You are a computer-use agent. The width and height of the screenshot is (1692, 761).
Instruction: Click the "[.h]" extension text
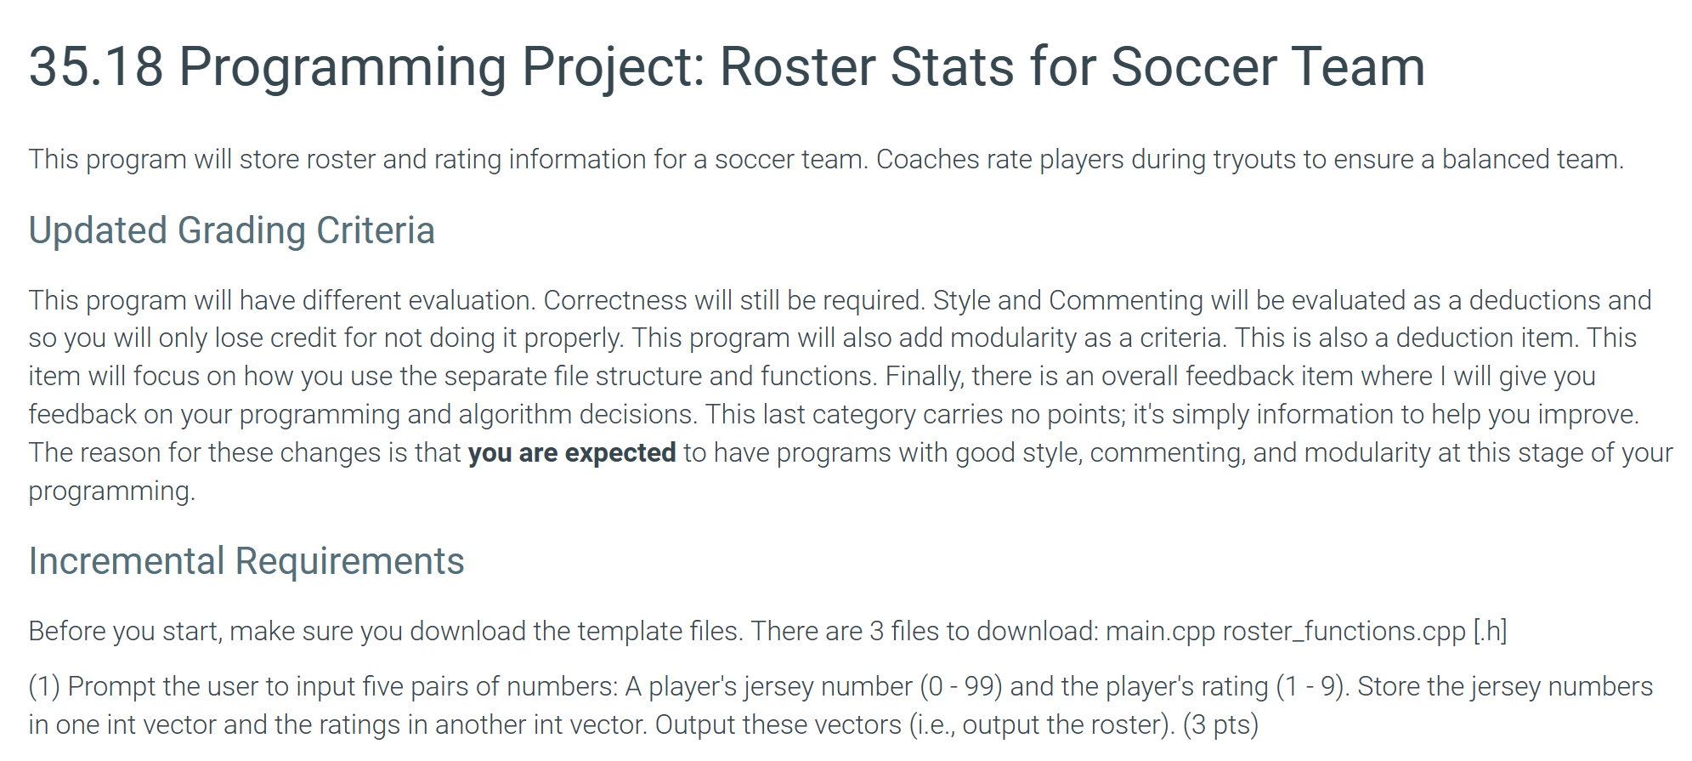(x=1491, y=632)
